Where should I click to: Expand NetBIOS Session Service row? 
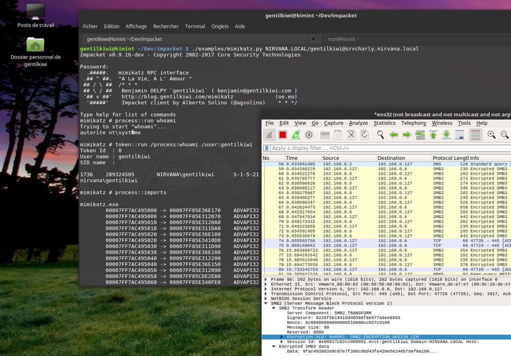click(x=266, y=299)
